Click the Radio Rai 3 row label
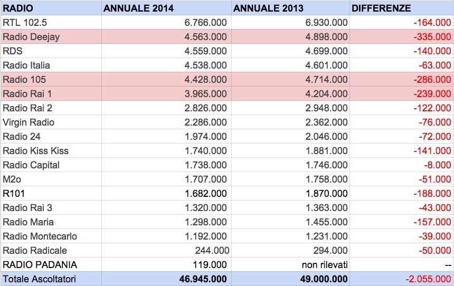Screen dimensions: 454x286 (x=27, y=207)
